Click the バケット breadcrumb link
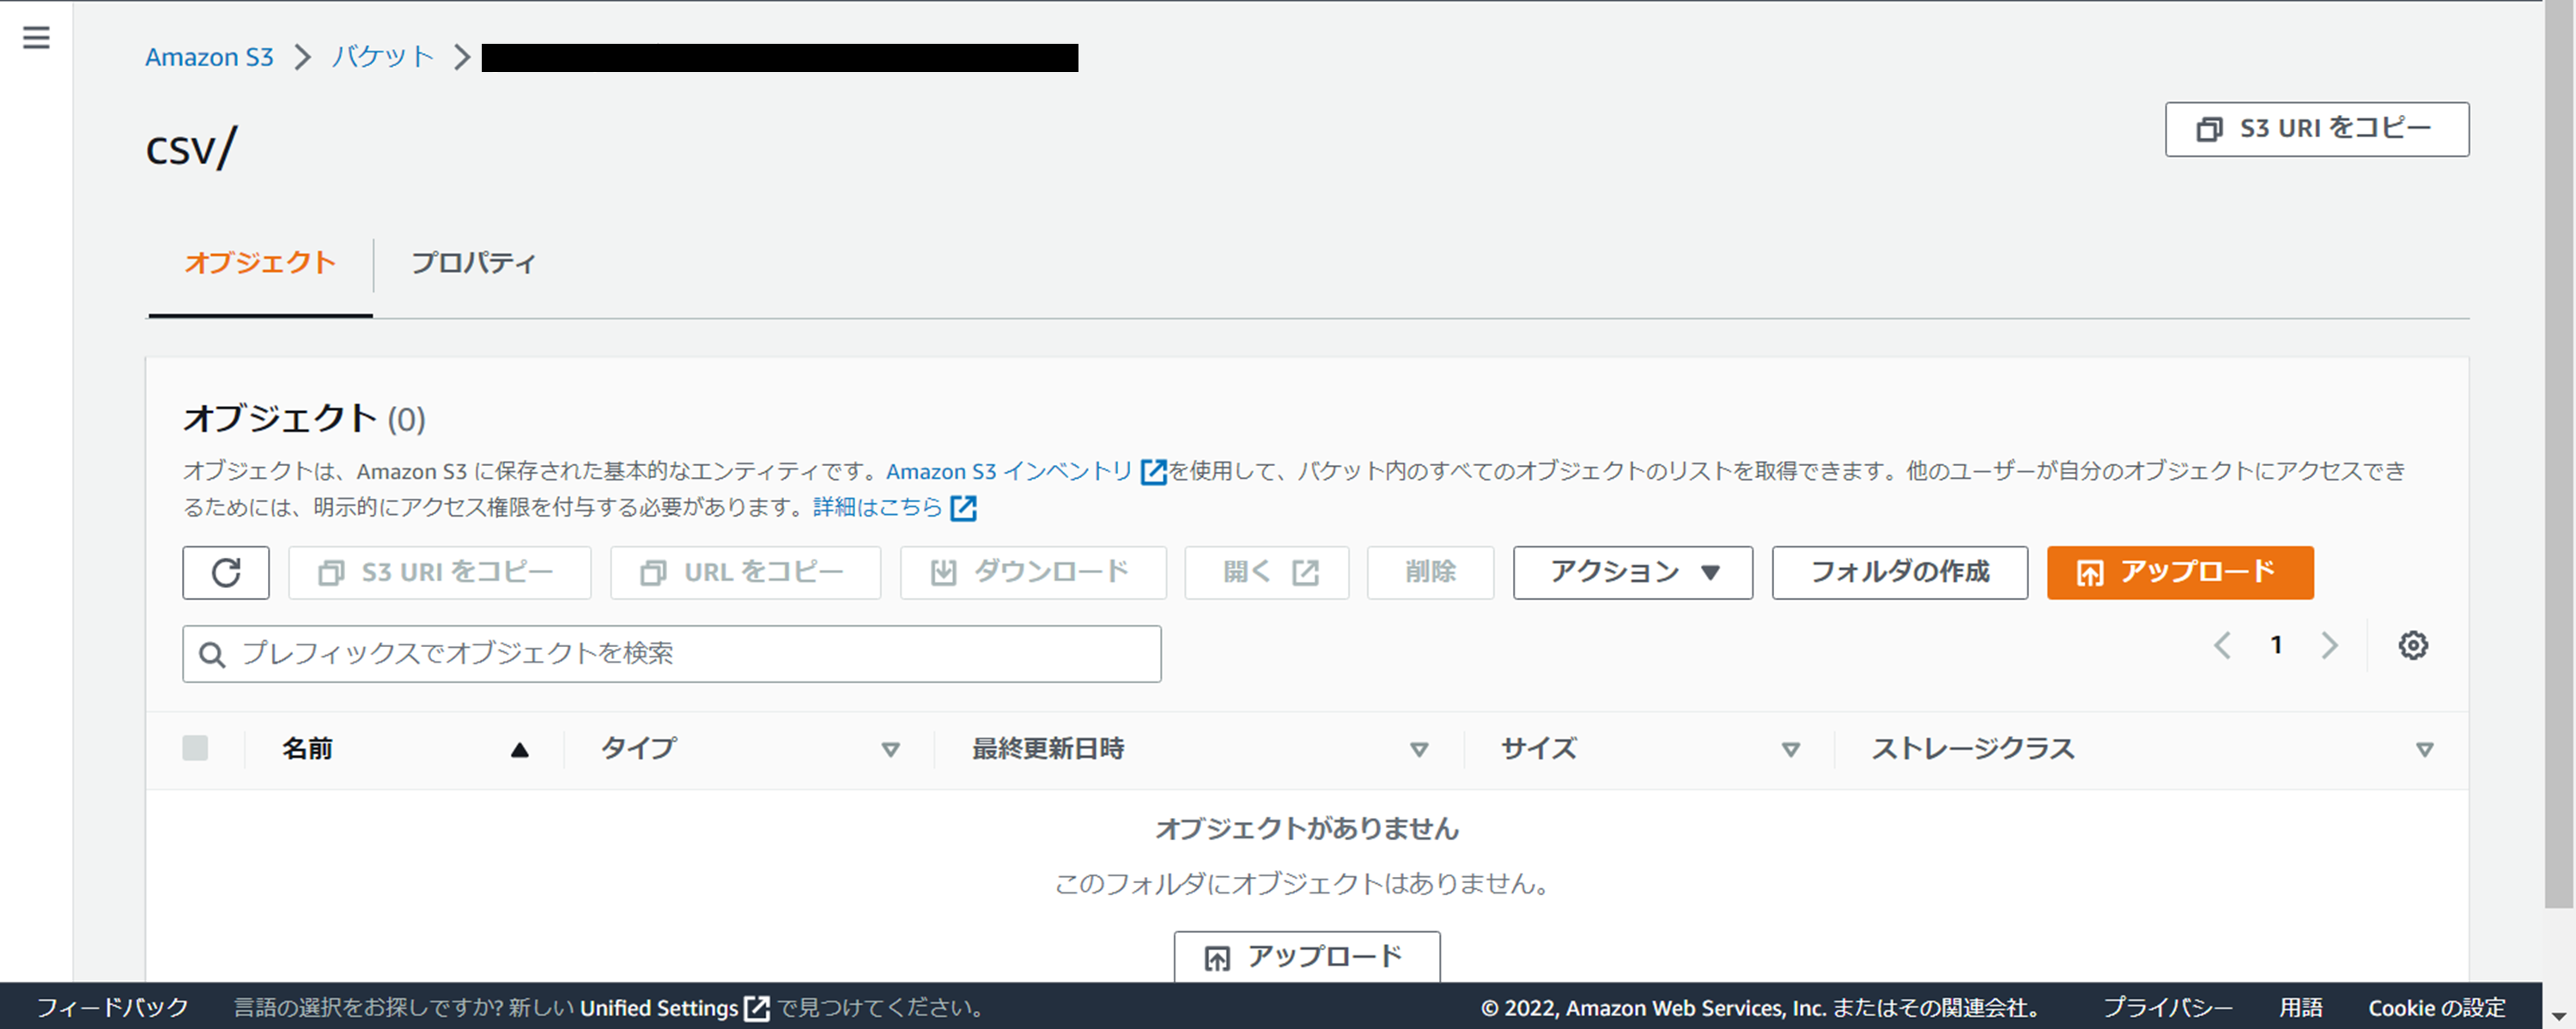The width and height of the screenshot is (2576, 1029). [x=382, y=57]
